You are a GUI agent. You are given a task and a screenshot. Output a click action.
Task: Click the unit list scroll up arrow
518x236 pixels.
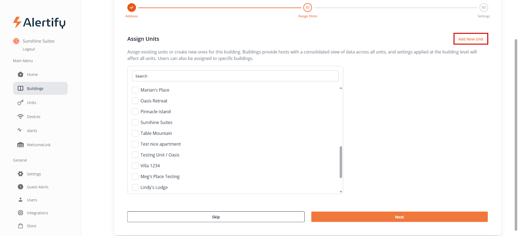coord(341,88)
